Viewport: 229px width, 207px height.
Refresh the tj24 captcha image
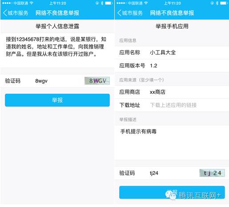coord(212,173)
